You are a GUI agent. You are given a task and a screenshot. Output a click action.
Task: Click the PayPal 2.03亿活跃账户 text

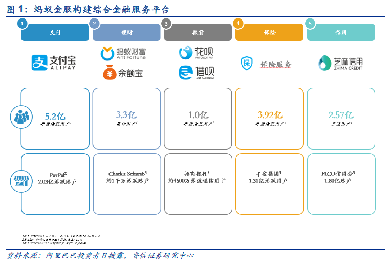[x=57, y=178]
